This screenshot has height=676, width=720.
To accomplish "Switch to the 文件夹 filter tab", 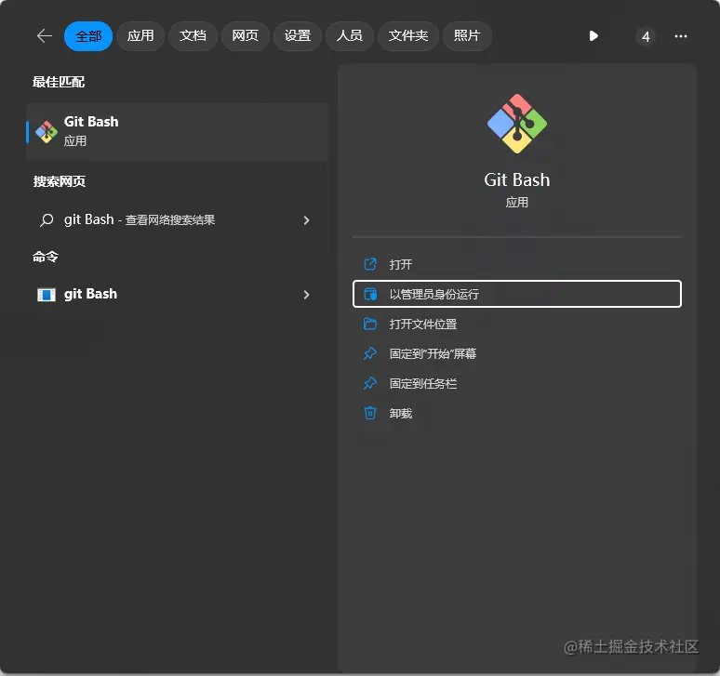I will click(408, 35).
